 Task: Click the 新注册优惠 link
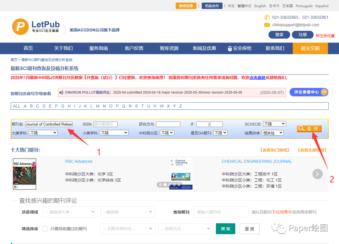click(x=325, y=36)
